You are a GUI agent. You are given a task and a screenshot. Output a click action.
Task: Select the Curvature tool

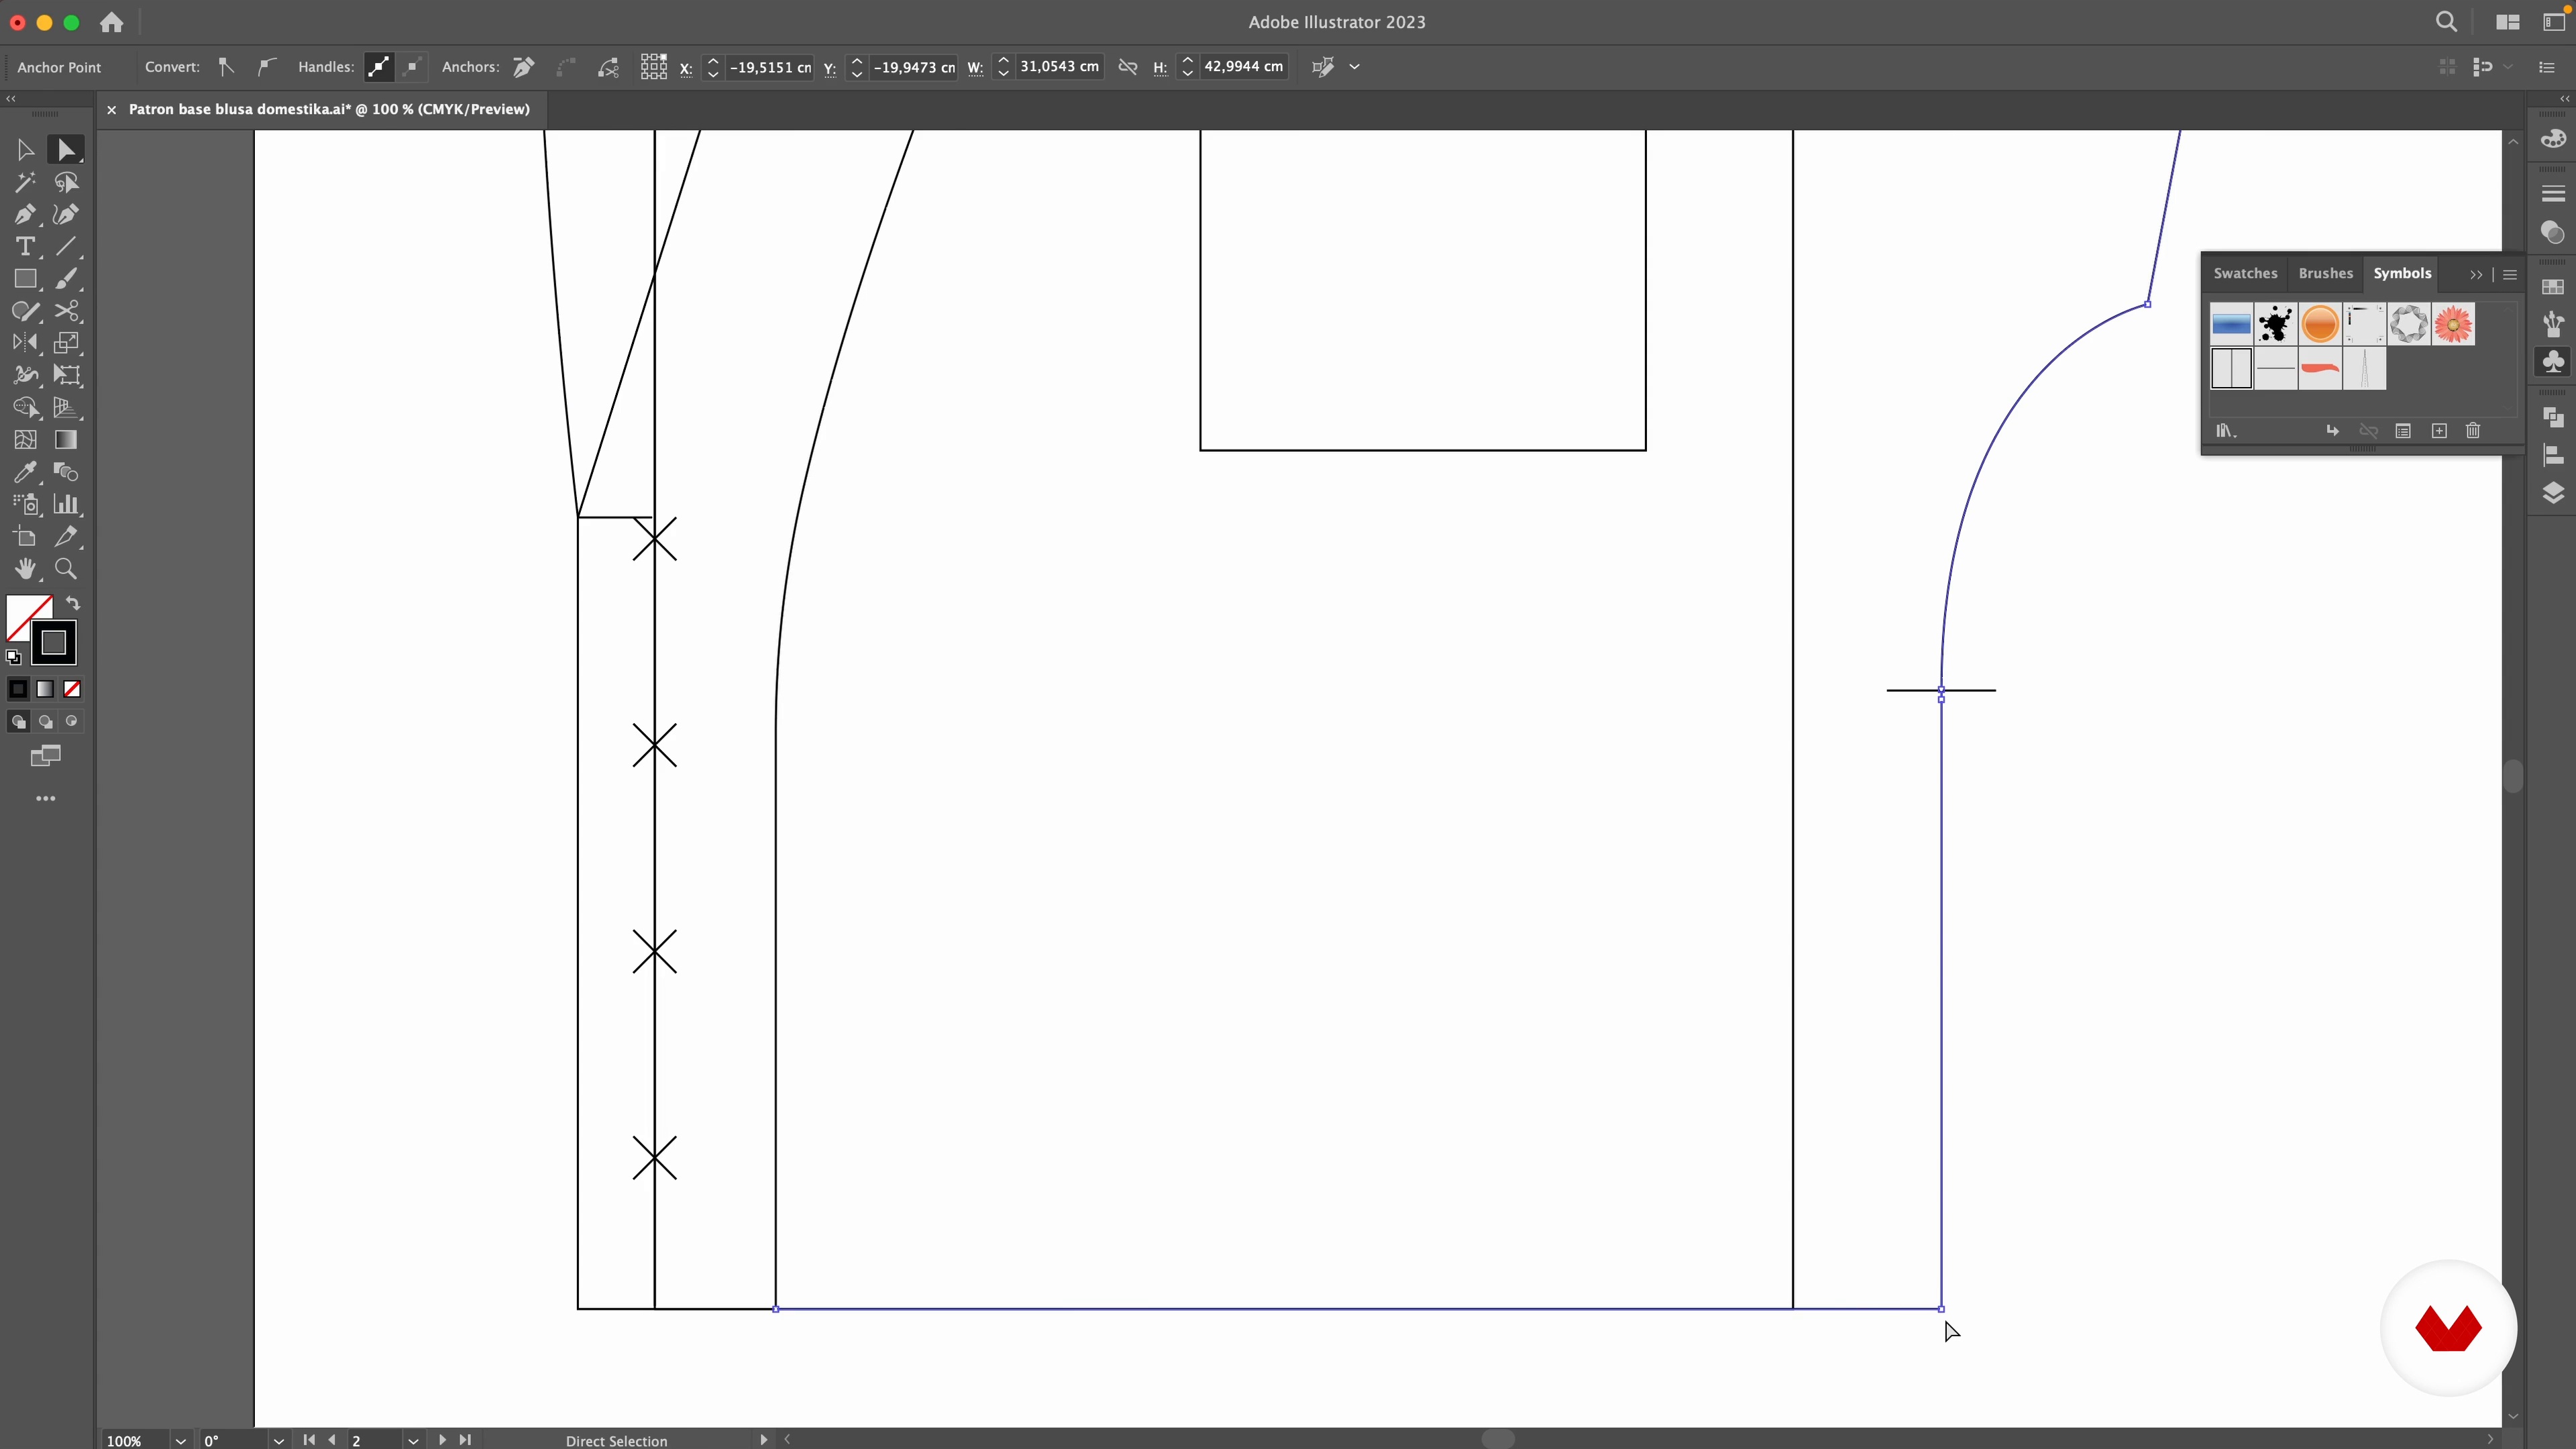click(66, 214)
